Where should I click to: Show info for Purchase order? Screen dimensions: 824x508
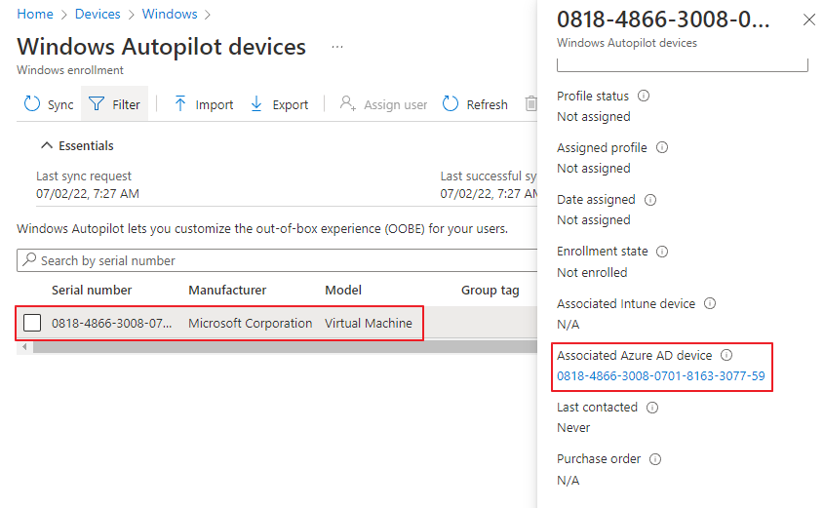[654, 459]
